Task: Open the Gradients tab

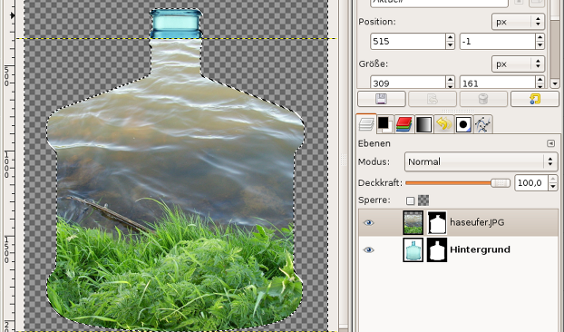Action: (423, 124)
